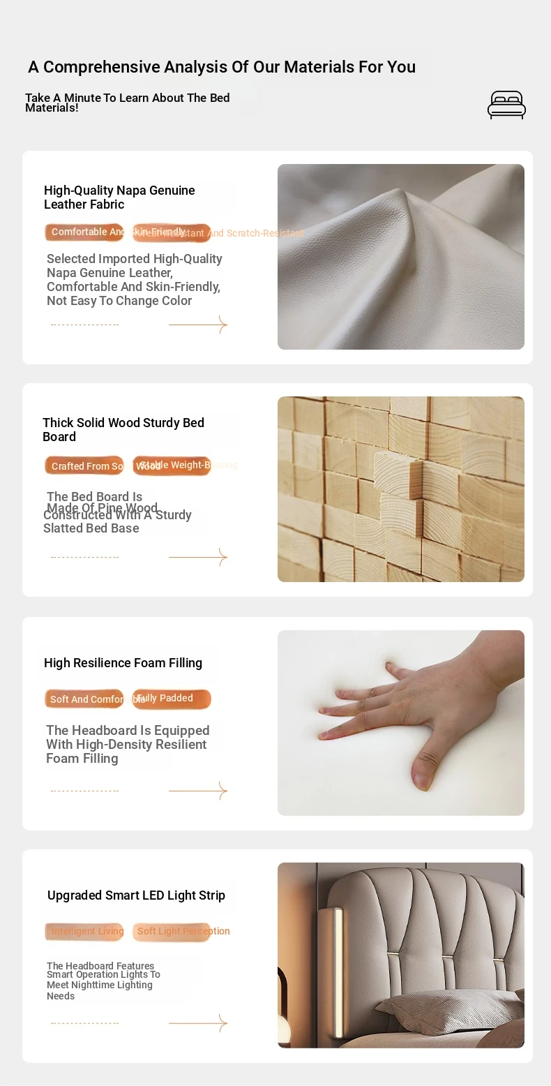
Task: Select the Crafted From Solid Wood tag
Action: [84, 466]
